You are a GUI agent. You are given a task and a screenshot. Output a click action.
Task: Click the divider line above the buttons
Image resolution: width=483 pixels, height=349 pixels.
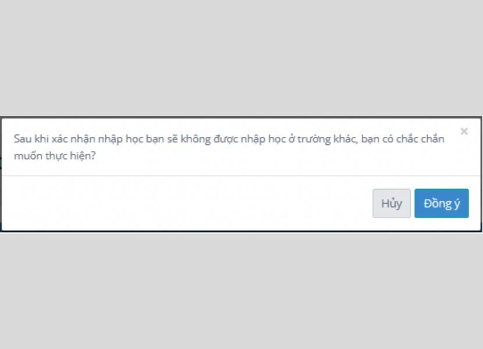pyautogui.click(x=241, y=176)
